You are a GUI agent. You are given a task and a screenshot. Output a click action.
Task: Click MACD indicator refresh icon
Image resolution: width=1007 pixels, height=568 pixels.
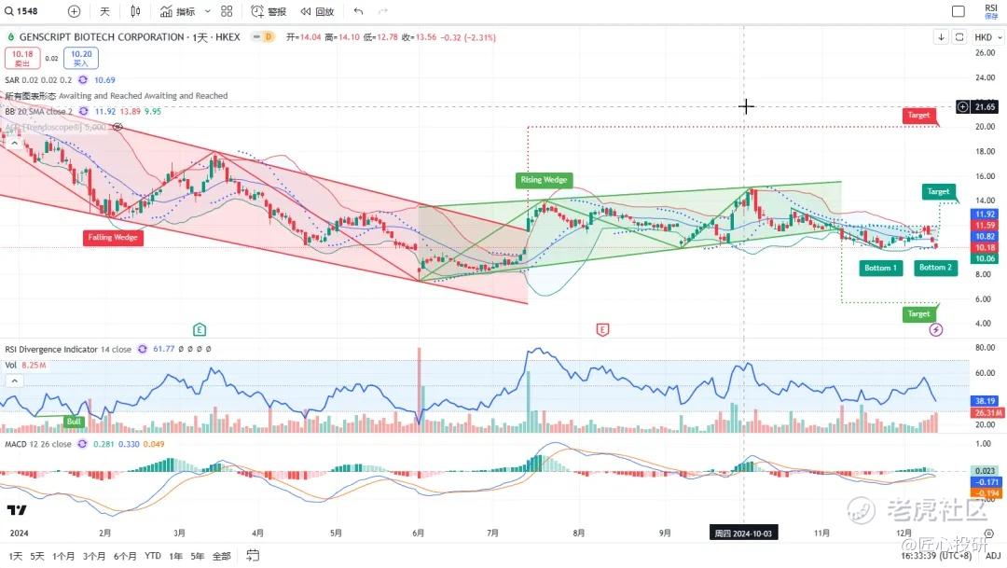pyautogui.click(x=82, y=444)
